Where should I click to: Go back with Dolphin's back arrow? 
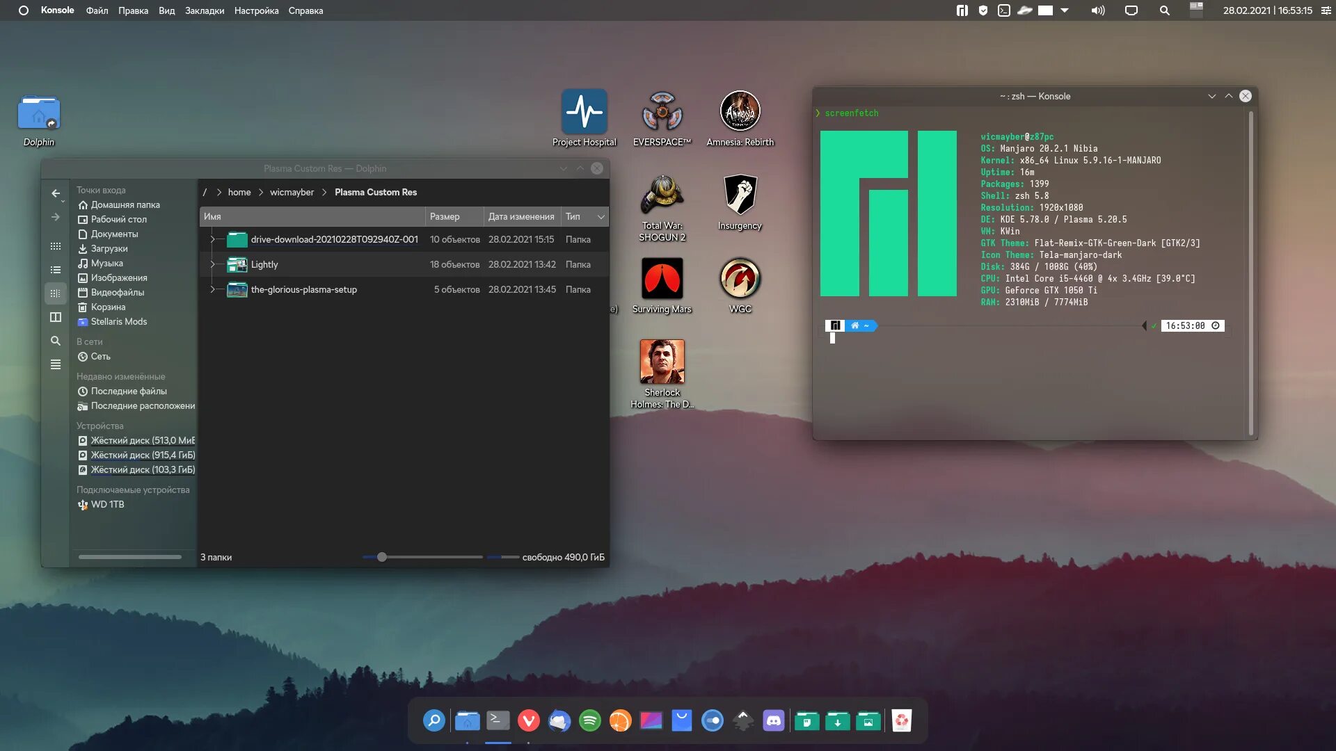coord(56,193)
